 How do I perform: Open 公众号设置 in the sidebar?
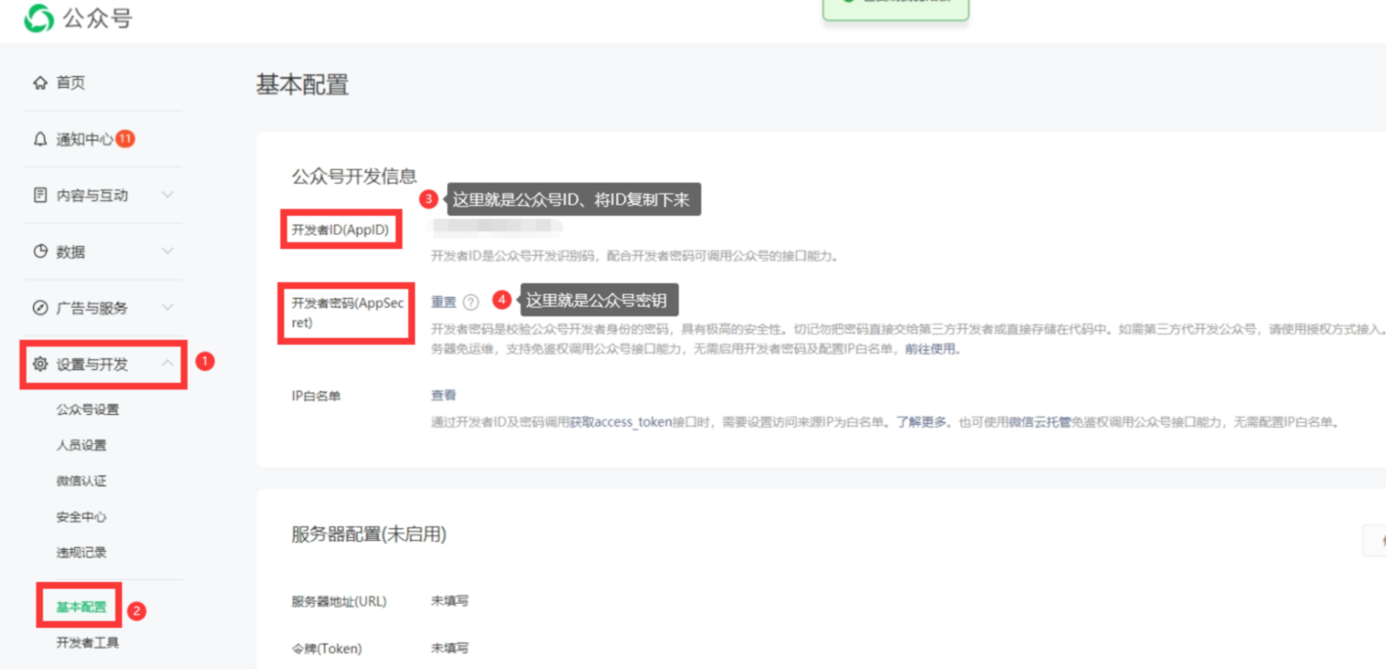click(87, 410)
